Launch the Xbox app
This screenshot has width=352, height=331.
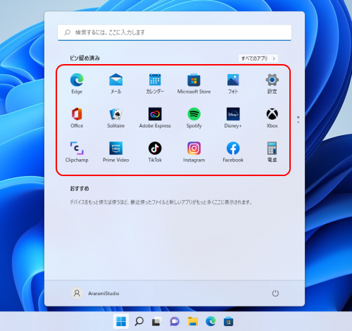coord(272,118)
